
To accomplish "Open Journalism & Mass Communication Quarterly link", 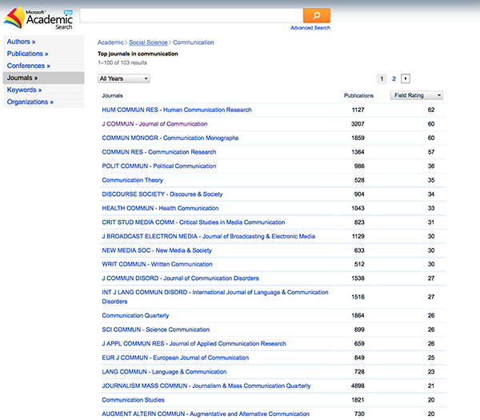I will pyautogui.click(x=206, y=386).
